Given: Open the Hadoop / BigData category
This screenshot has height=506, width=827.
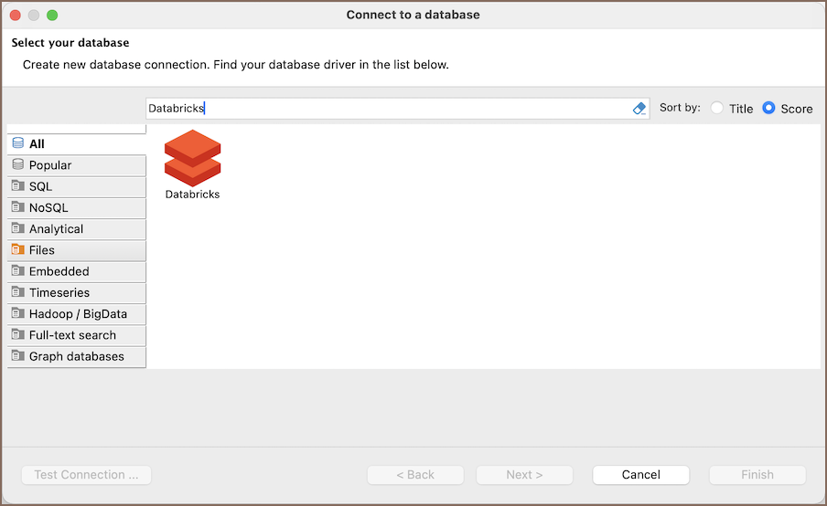Looking at the screenshot, I should (x=78, y=314).
